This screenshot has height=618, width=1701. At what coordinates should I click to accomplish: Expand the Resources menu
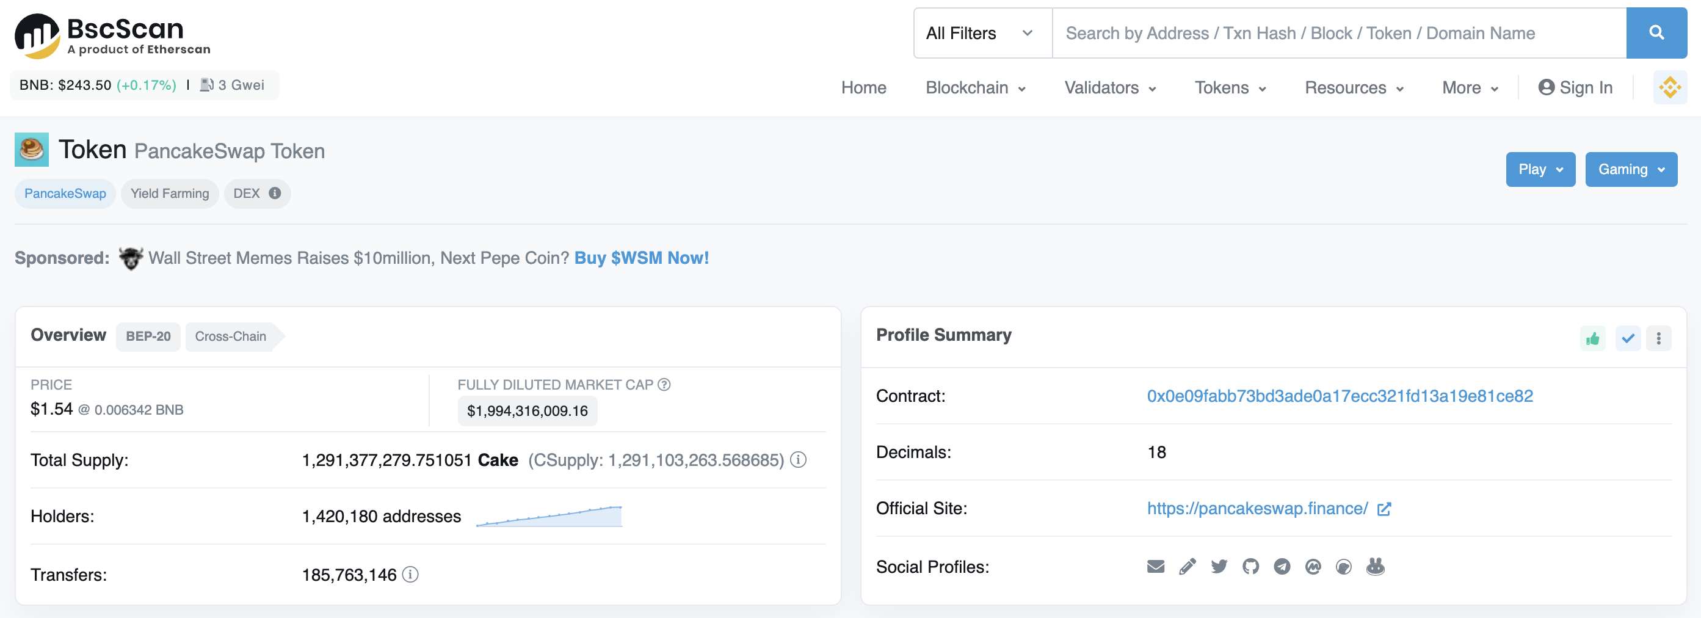(1354, 88)
